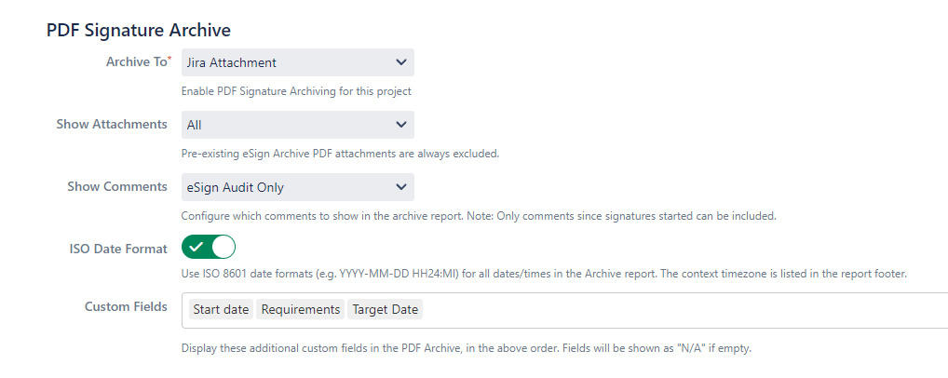Click the Show Attachments field label
Screen dimensions: 948x378
[x=112, y=125]
